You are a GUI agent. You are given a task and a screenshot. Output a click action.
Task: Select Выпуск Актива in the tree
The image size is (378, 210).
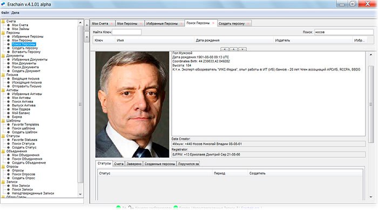pos(24,106)
